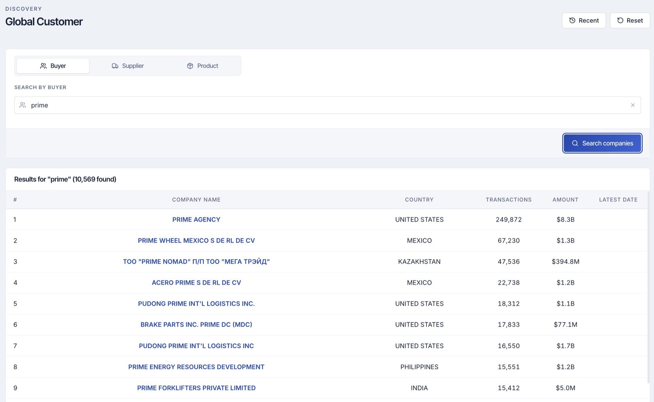Click the amount $77.1M

click(x=565, y=325)
